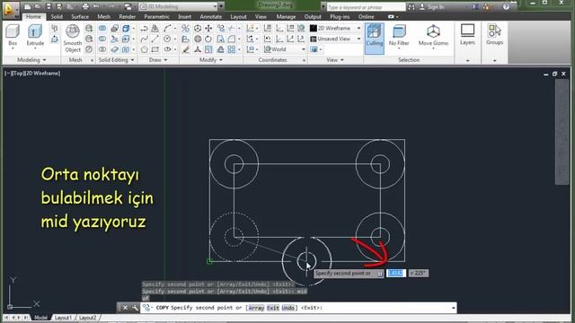The height and width of the screenshot is (323, 575).
Task: Open the 3D Modeling workspace dropdown
Action: pos(179,6)
